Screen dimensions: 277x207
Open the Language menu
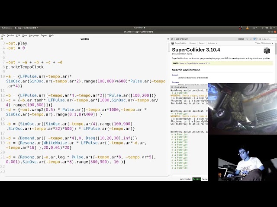coord(34,35)
